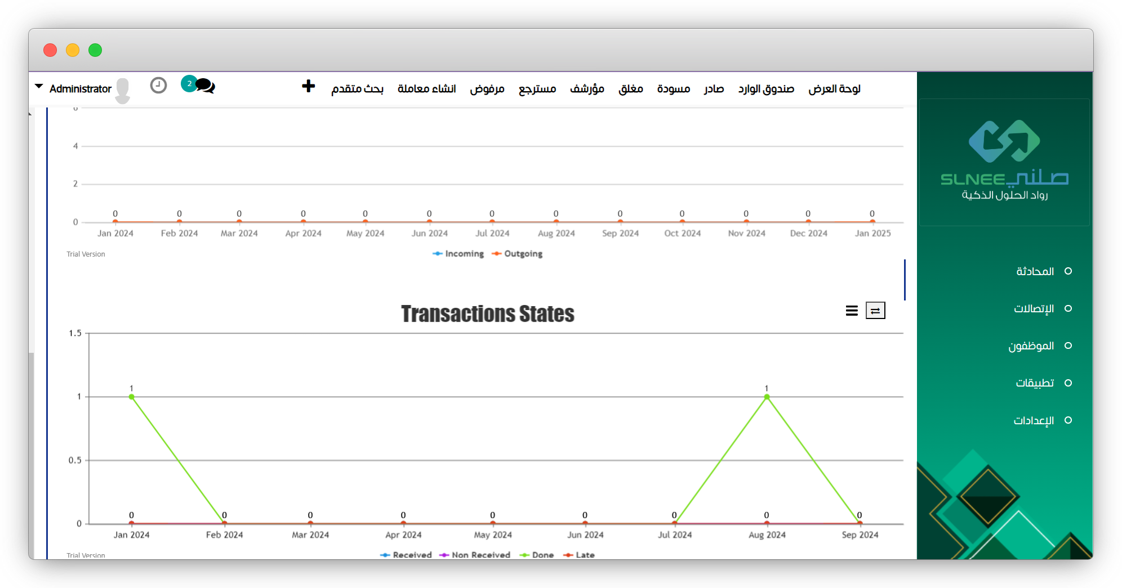The width and height of the screenshot is (1122, 588).
Task: Click the chart swap arrows icon
Action: (x=875, y=311)
